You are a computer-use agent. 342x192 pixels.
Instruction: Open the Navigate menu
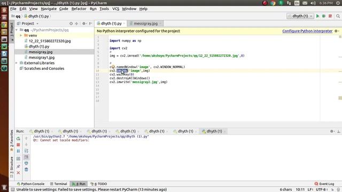(x=49, y=9)
